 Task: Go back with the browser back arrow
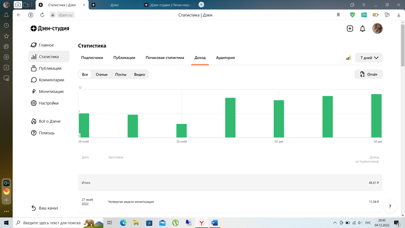(19, 15)
